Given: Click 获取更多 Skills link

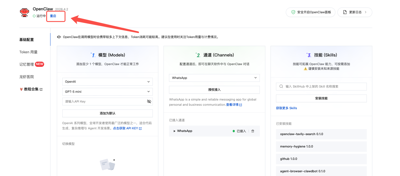Looking at the screenshot, I should coord(286,108).
